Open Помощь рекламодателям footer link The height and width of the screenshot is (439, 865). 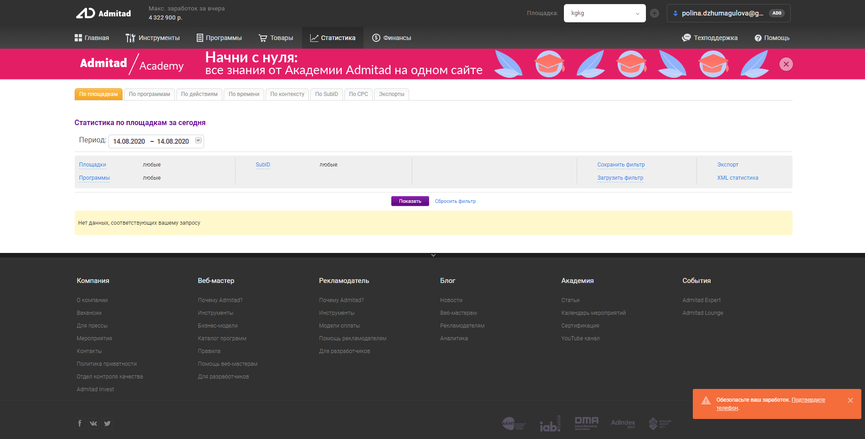353,338
